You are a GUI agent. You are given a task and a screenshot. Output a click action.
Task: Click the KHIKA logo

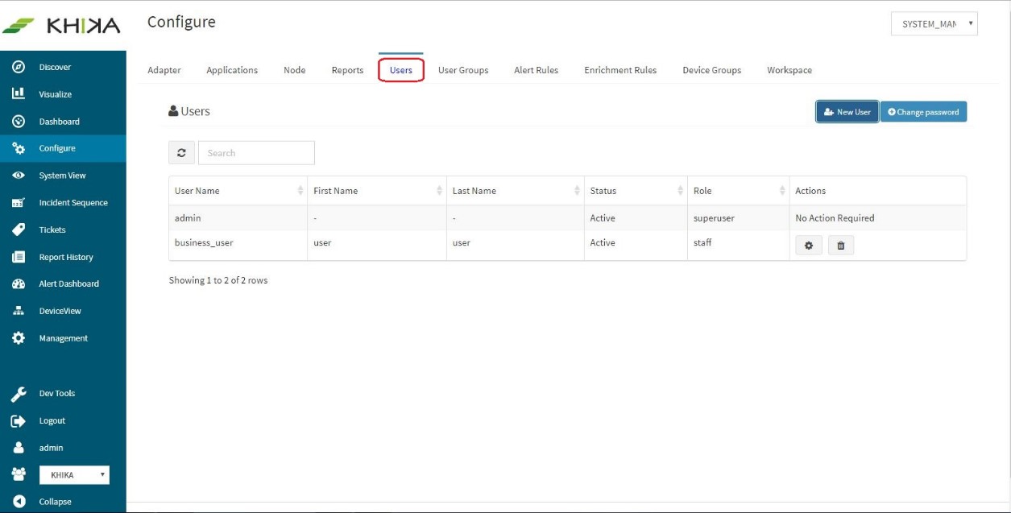point(62,26)
